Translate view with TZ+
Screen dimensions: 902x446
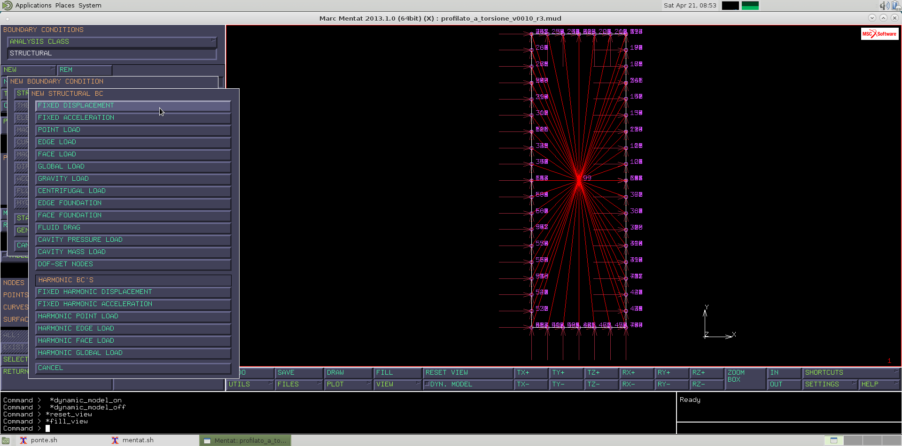coord(602,373)
